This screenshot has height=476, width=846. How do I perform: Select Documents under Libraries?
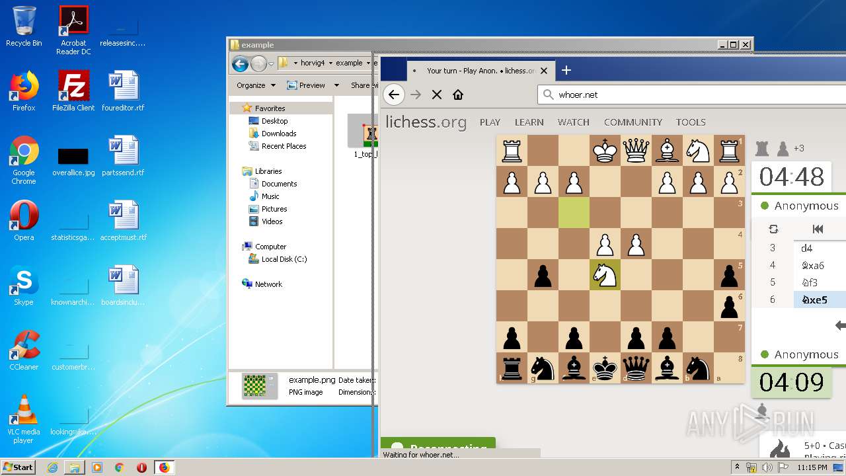pyautogui.click(x=279, y=184)
